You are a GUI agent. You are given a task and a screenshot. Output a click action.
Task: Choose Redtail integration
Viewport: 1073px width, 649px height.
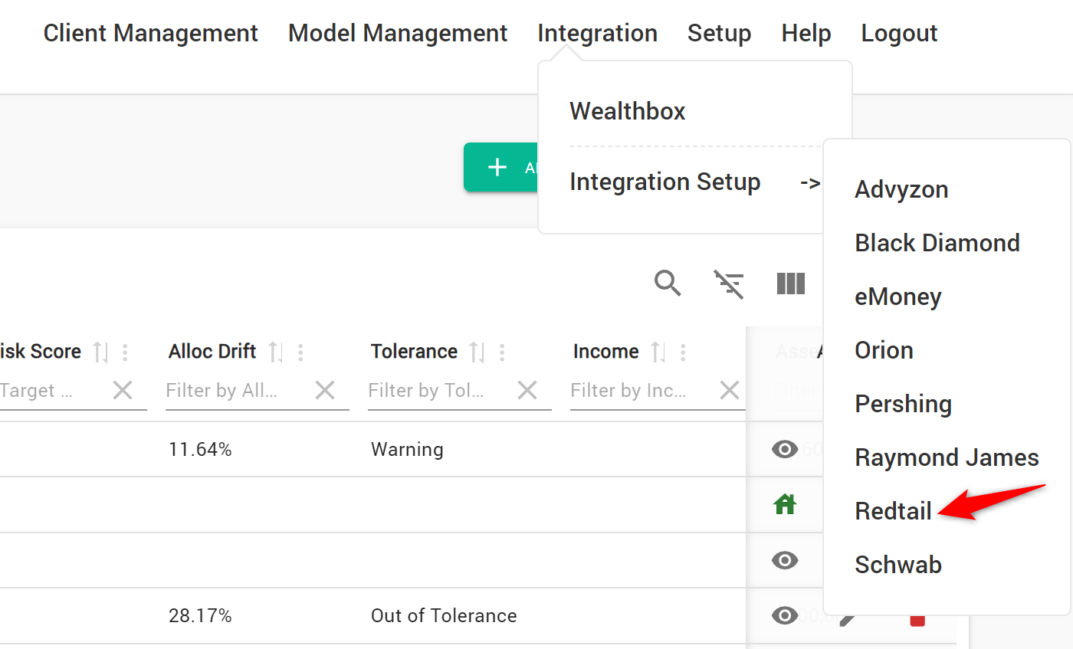(893, 511)
